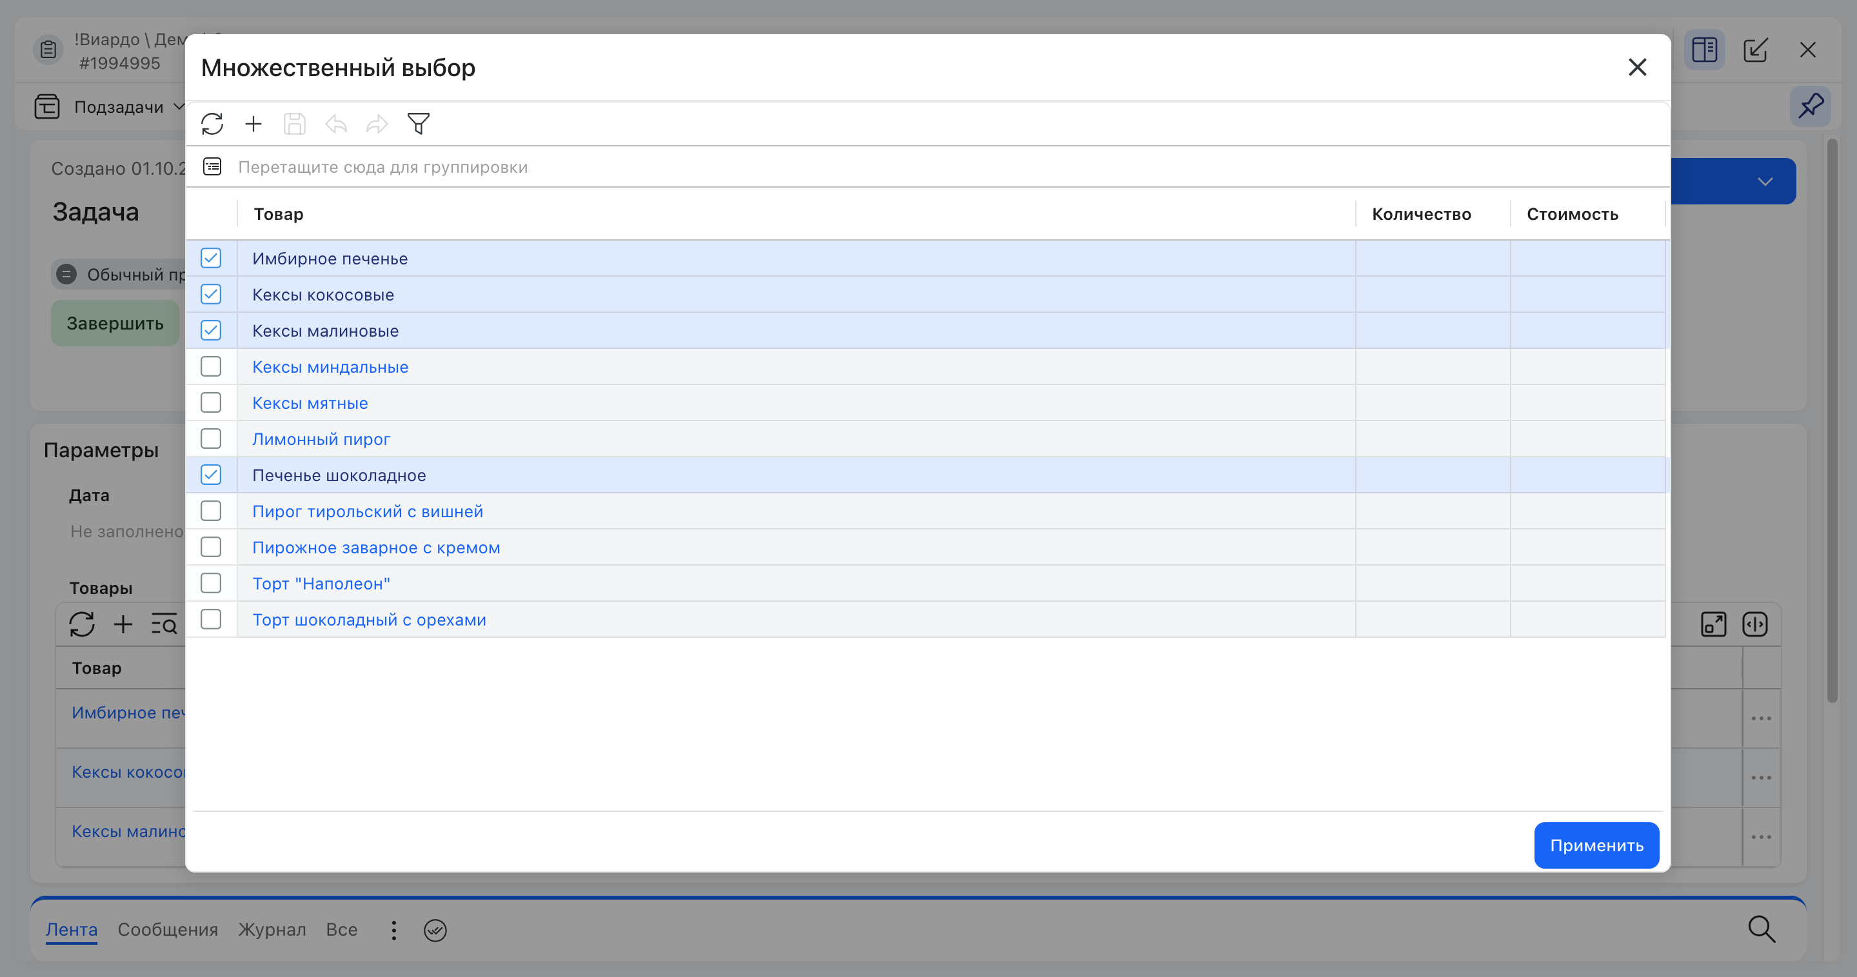Click the redo arrow in dialog toolbar

377,124
